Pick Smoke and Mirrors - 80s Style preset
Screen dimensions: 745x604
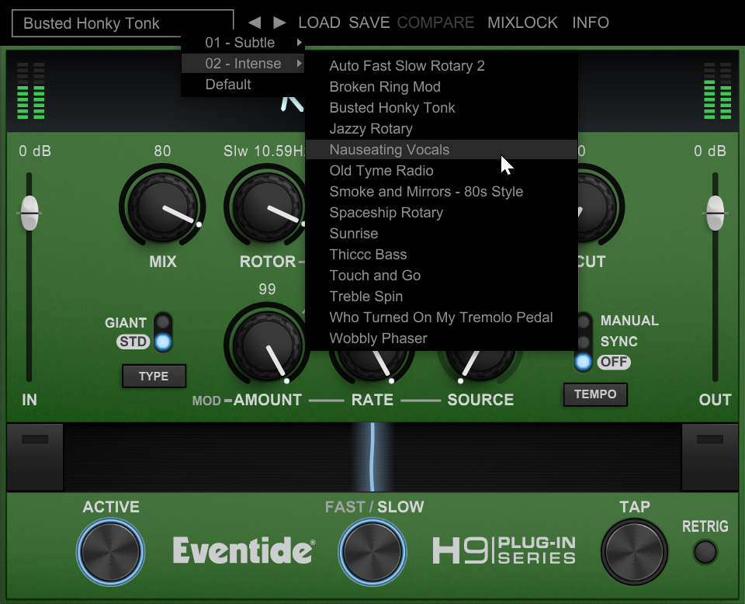point(442,192)
